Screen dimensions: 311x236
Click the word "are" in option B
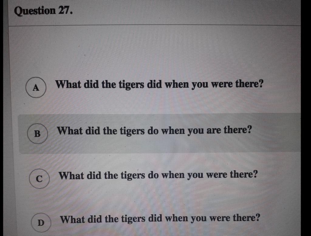pos(214,131)
